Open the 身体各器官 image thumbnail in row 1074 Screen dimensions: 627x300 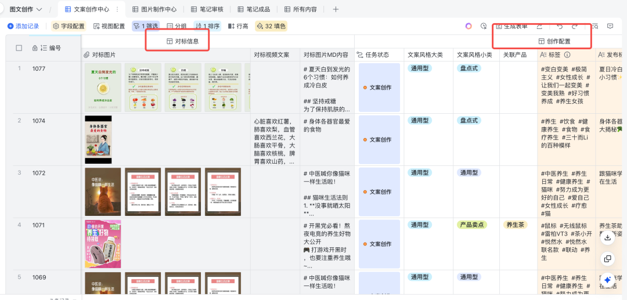pyautogui.click(x=98, y=140)
